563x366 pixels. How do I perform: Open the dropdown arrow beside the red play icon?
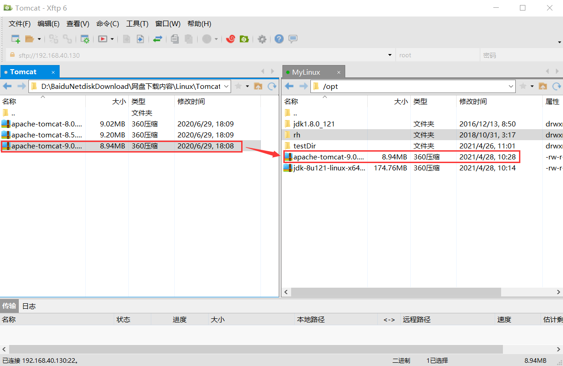pos(112,39)
